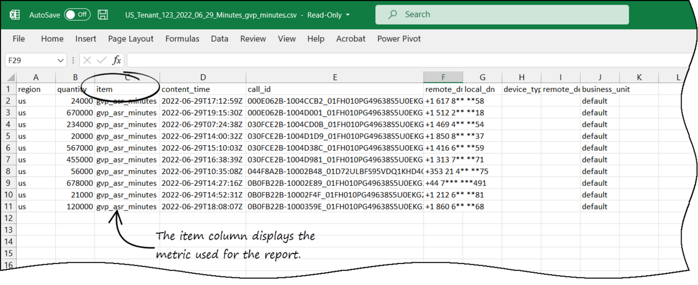
Task: Toggle the AutoSave switch
Action: coord(77,15)
